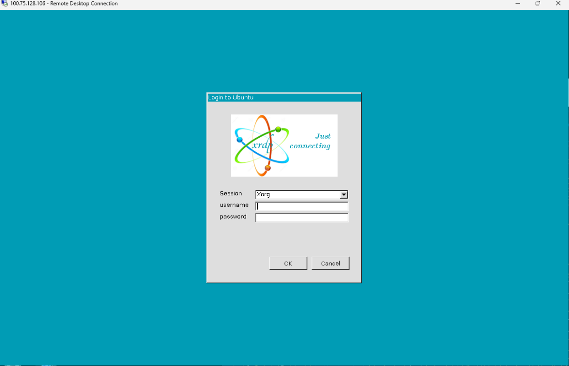Click the Remote Desktop Connection window title text

tap(64, 4)
